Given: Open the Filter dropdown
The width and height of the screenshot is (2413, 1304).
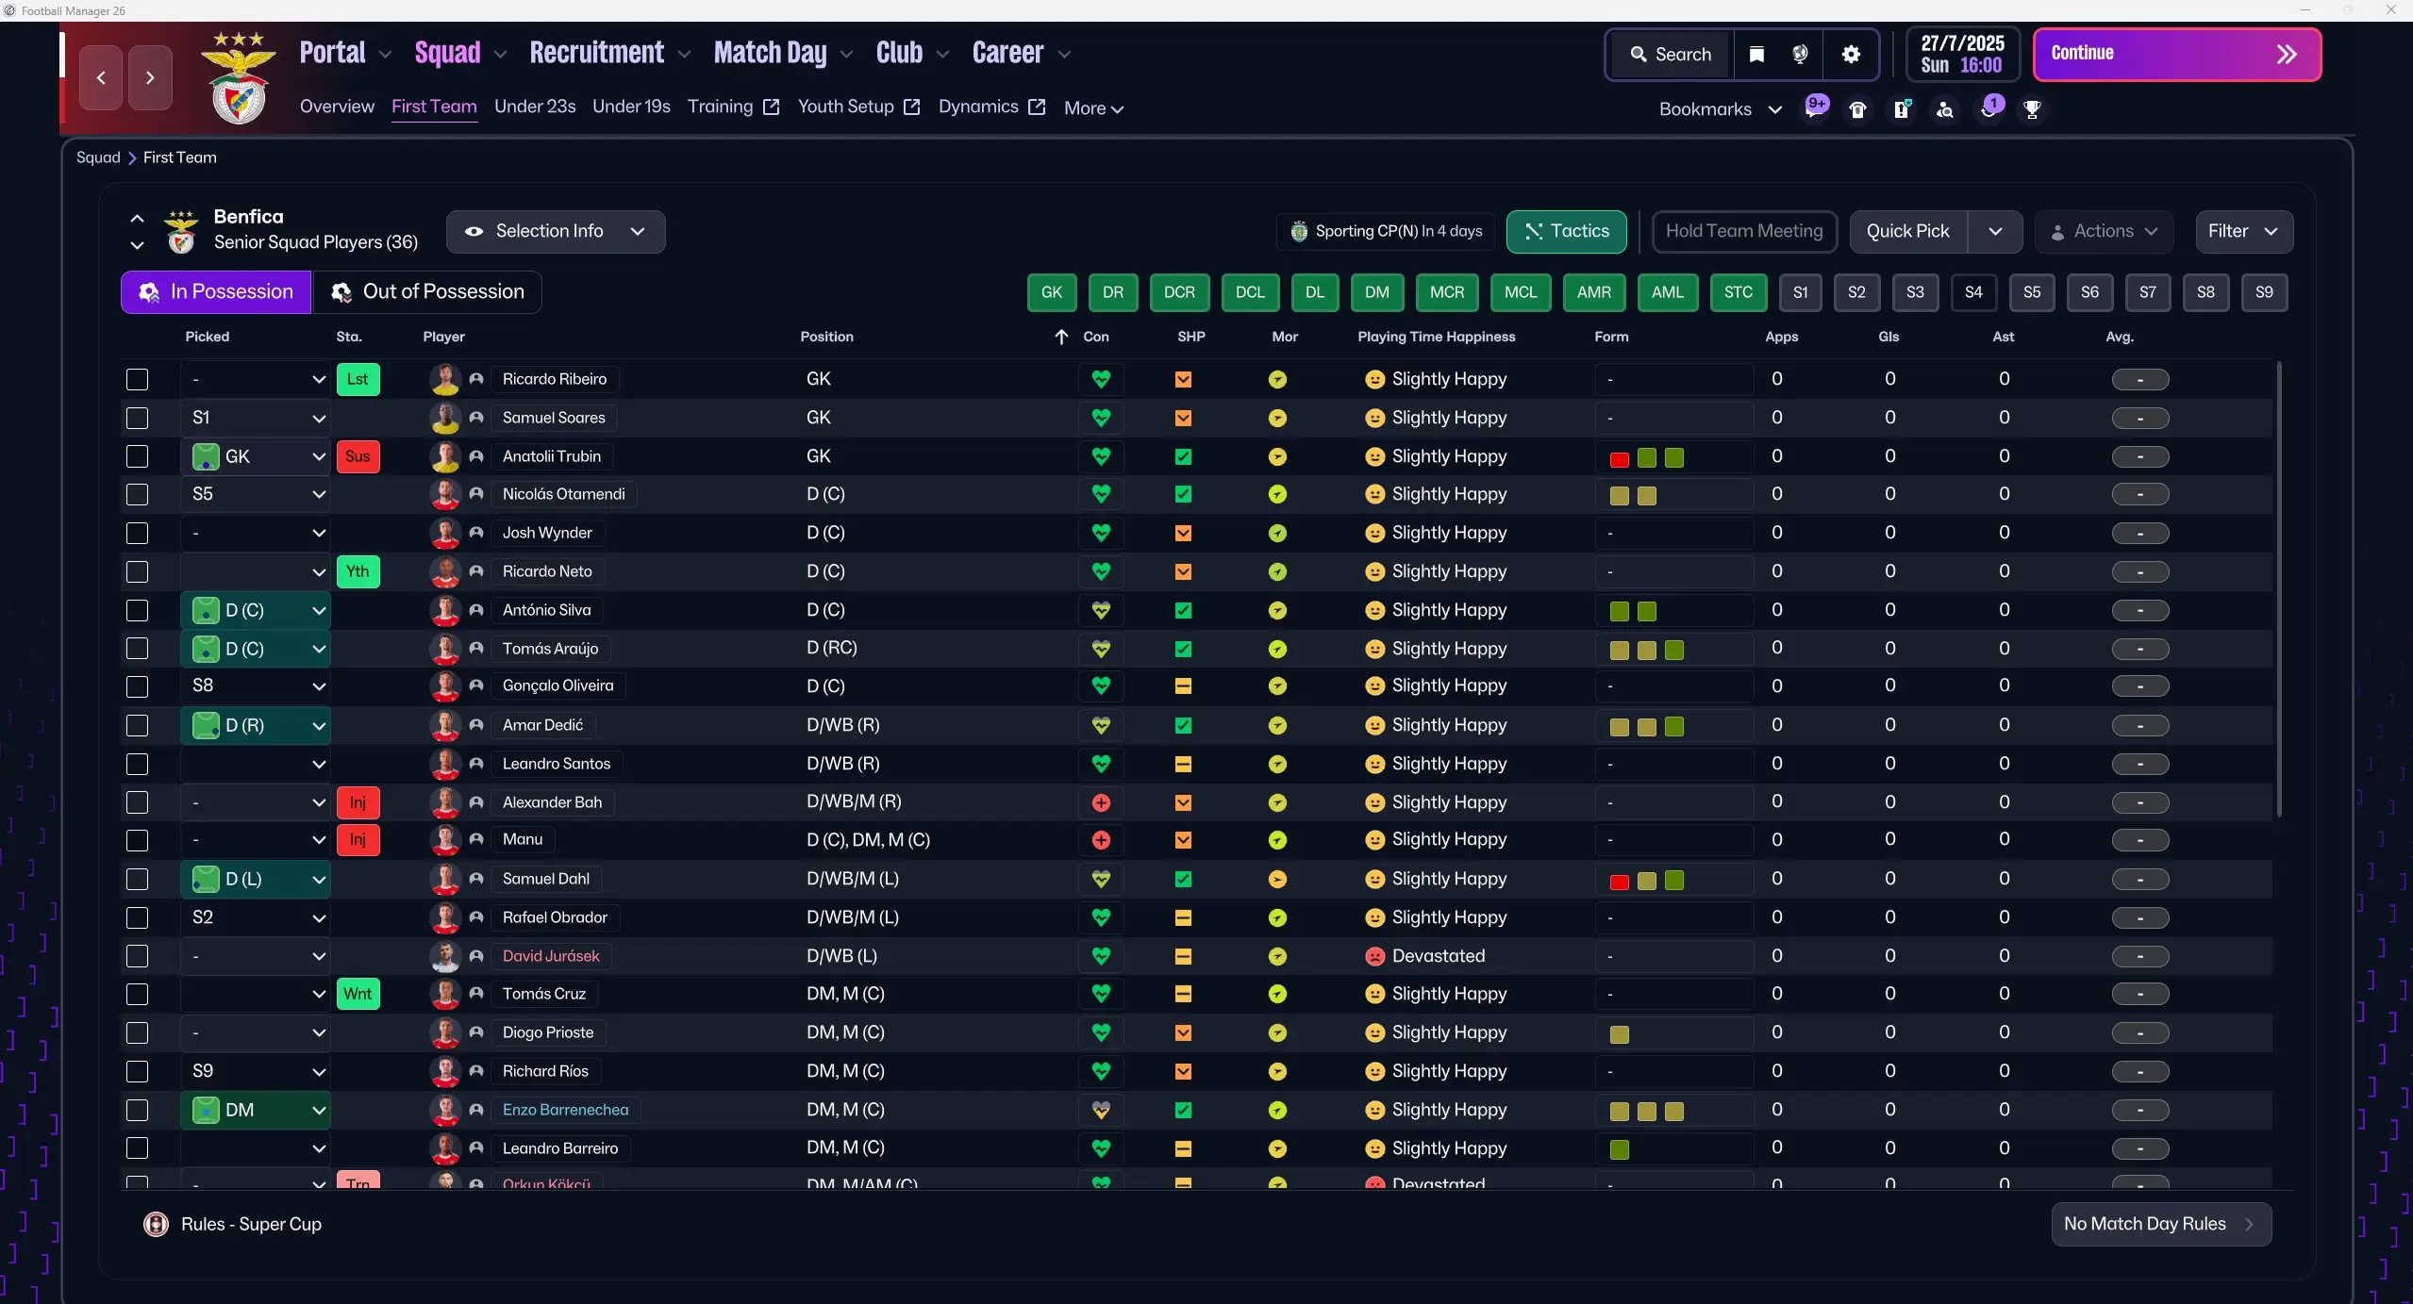Looking at the screenshot, I should click(x=2243, y=232).
